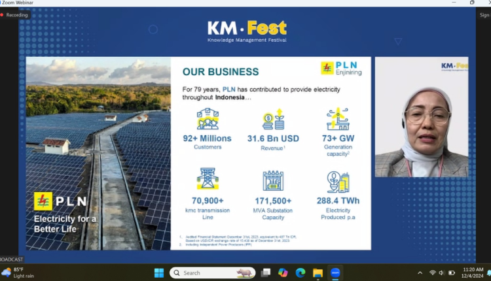Open clock and calendar at 11:20 AM

pos(473,273)
